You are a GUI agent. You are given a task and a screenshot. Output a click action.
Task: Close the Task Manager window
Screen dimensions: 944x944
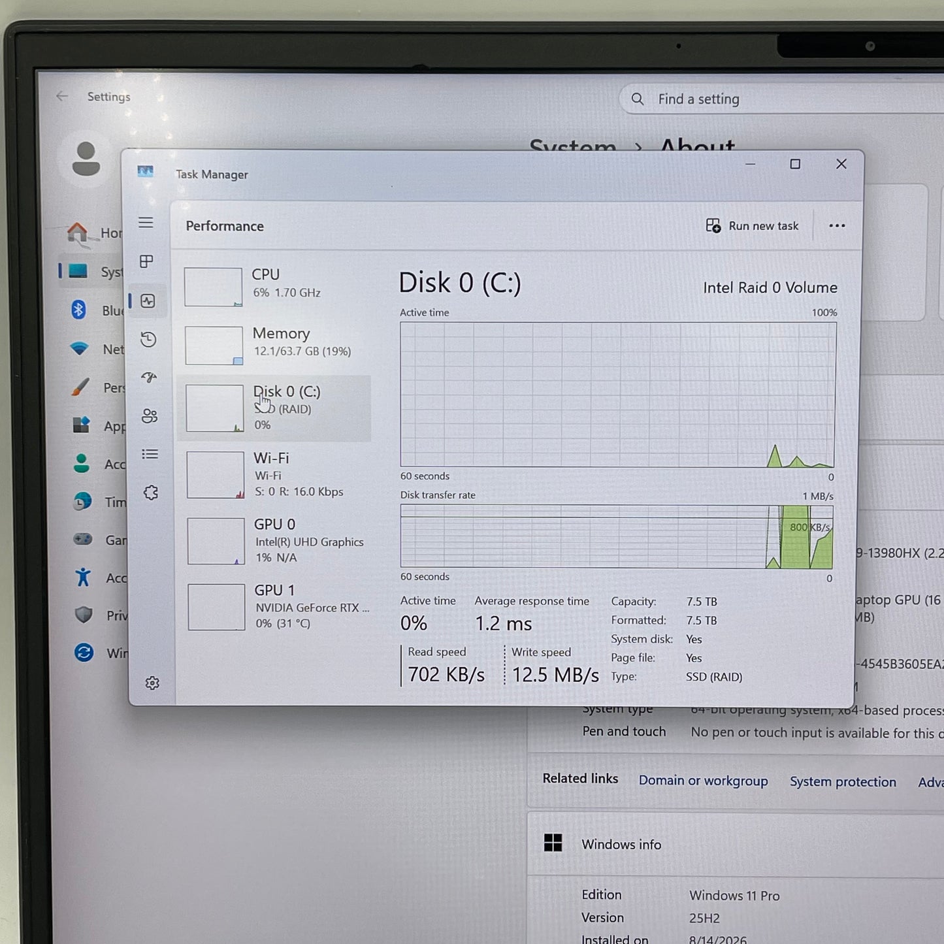(x=841, y=164)
